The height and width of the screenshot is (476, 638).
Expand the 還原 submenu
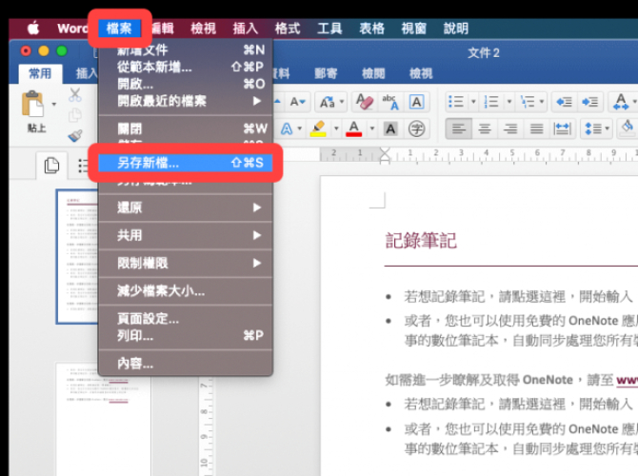point(186,208)
